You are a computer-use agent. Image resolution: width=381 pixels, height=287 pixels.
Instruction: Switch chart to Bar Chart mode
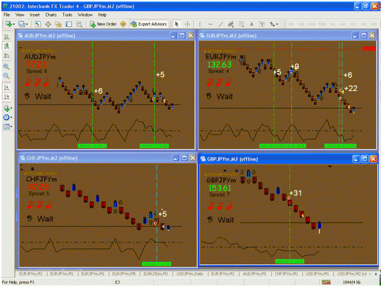(x=6, y=37)
